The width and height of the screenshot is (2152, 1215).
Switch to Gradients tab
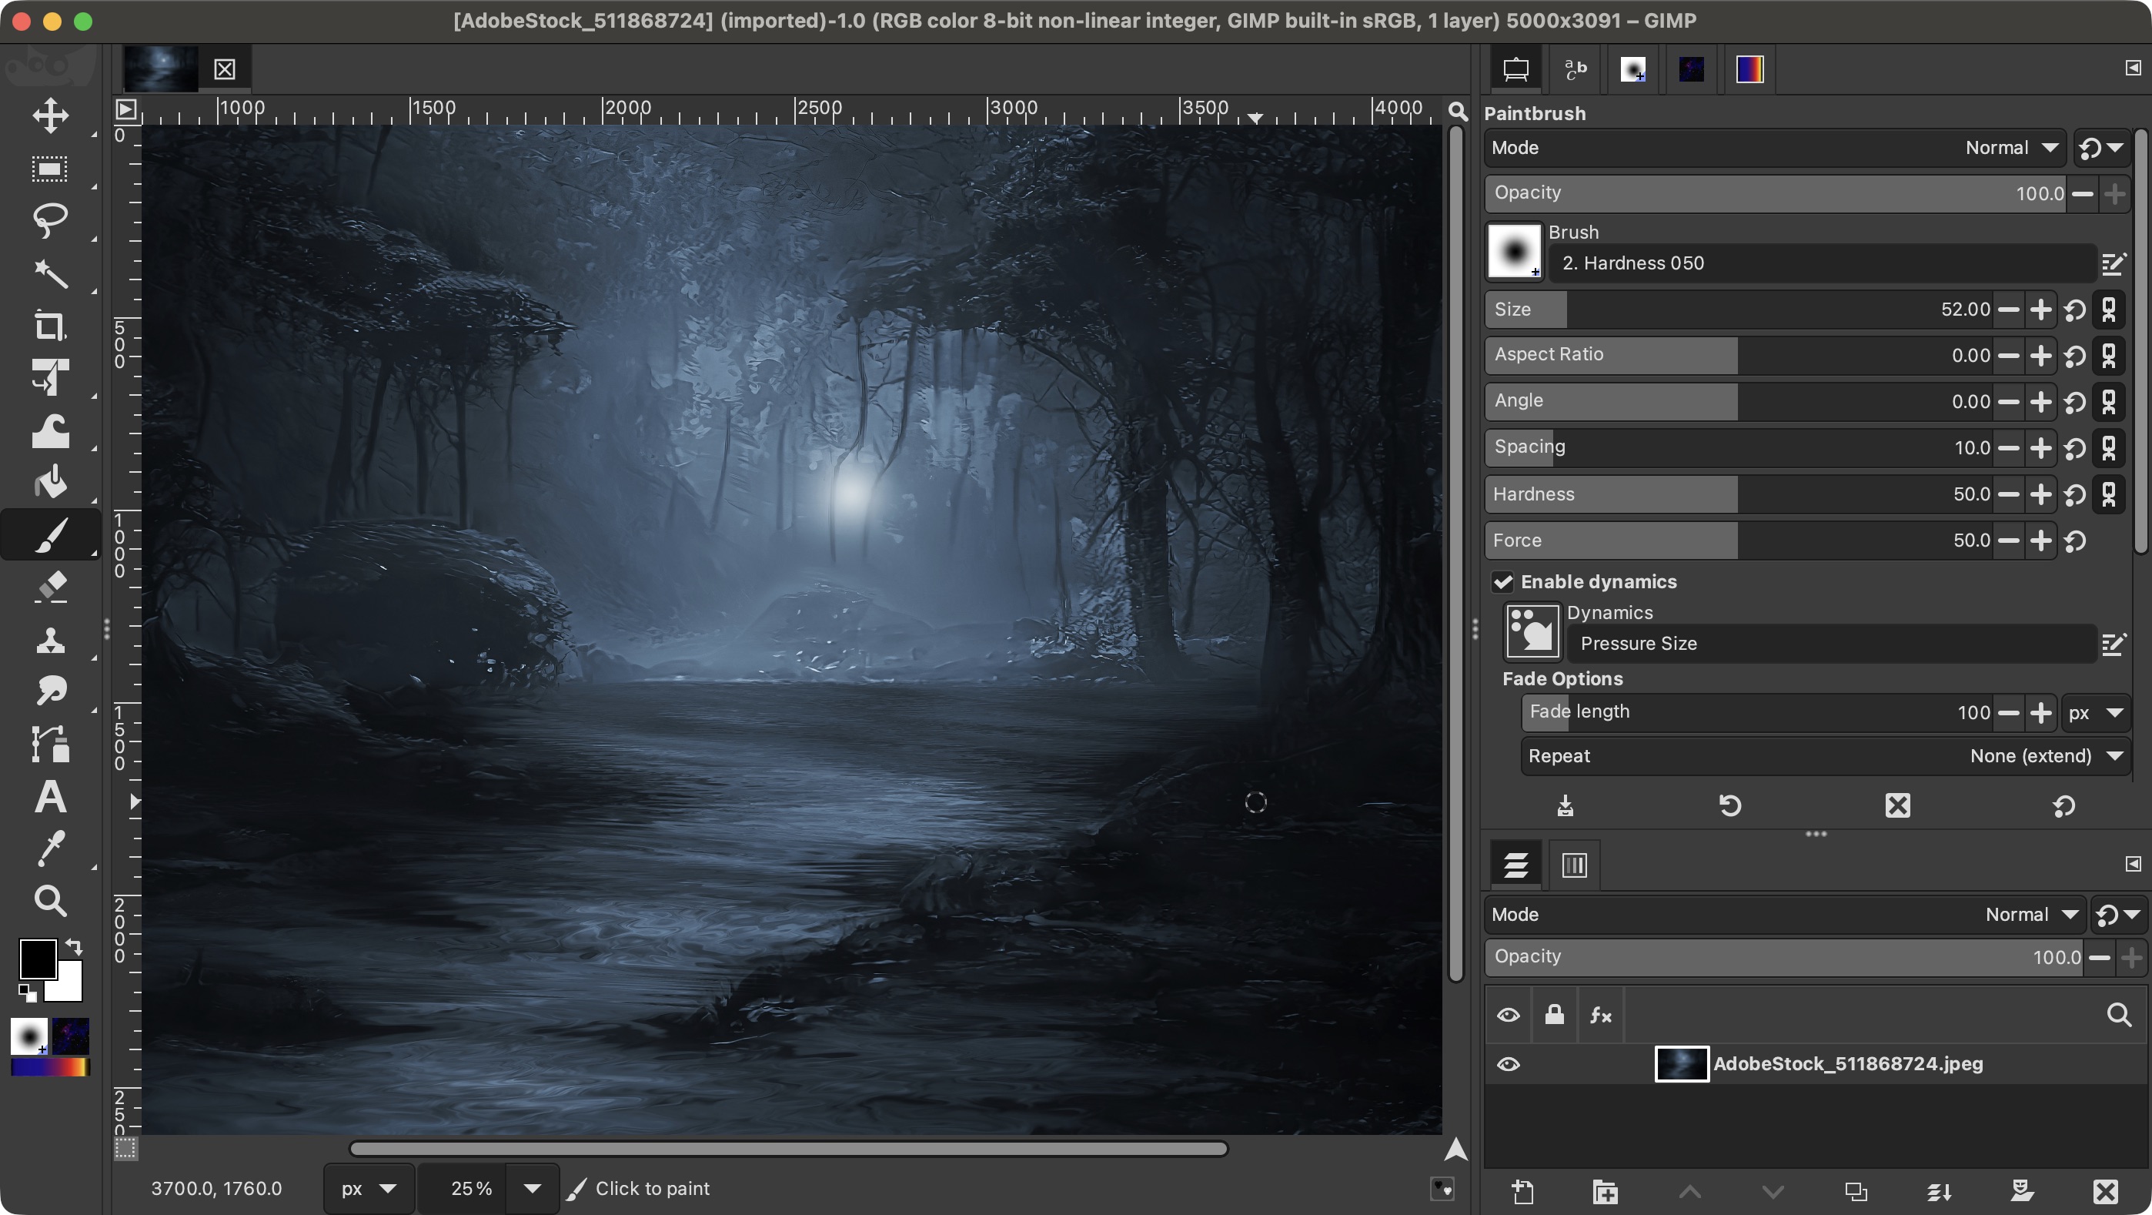point(1750,69)
